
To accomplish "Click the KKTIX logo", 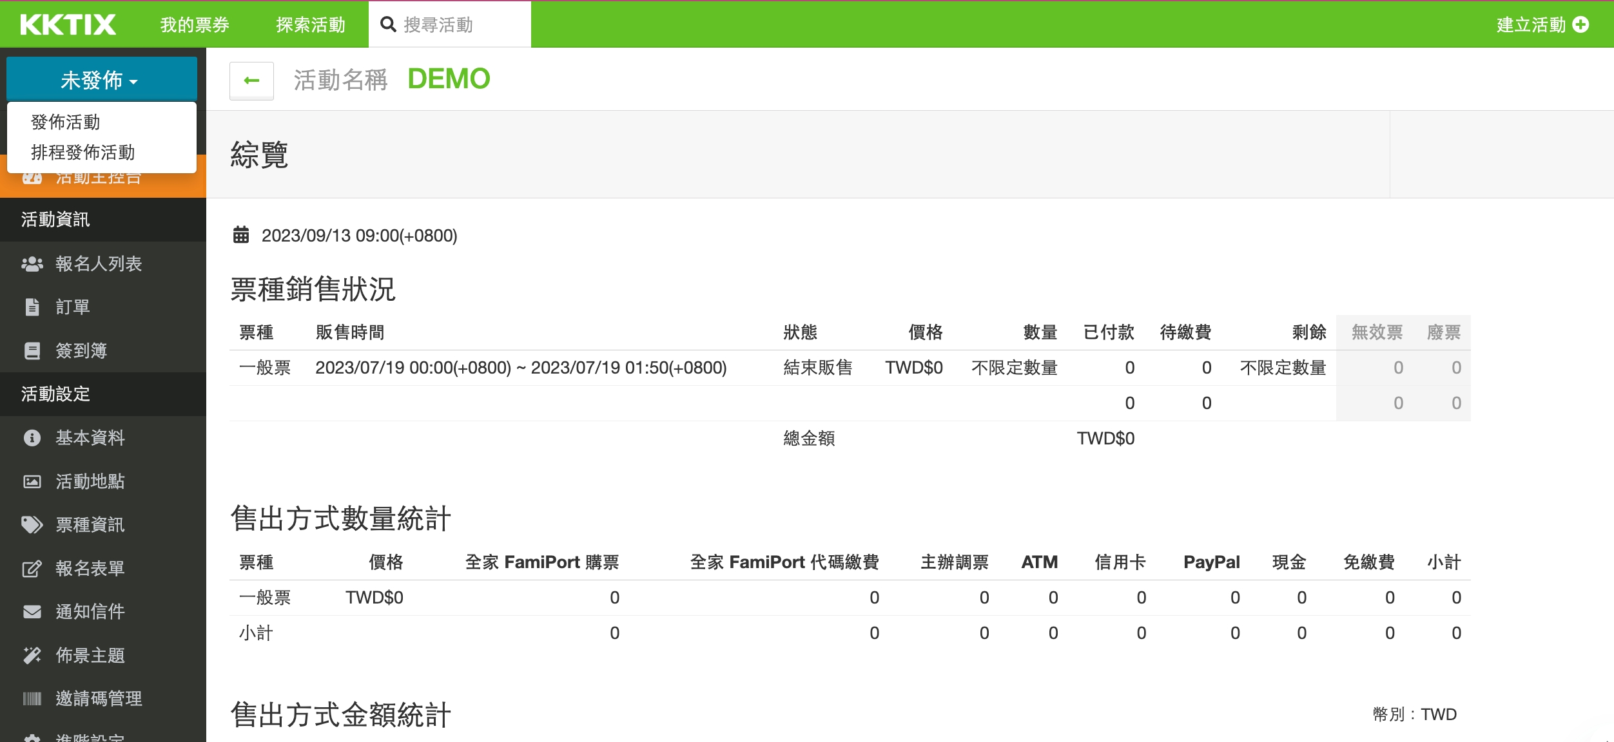I will (68, 24).
